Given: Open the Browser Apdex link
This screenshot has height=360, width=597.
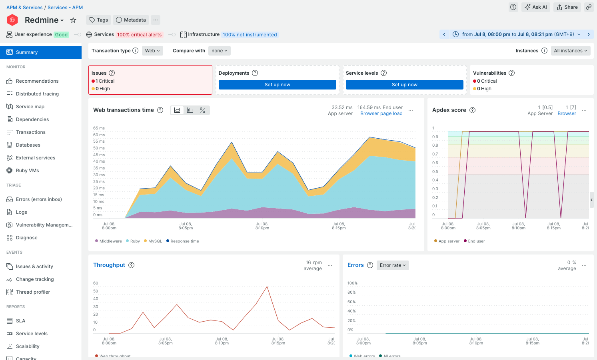Looking at the screenshot, I should [567, 113].
